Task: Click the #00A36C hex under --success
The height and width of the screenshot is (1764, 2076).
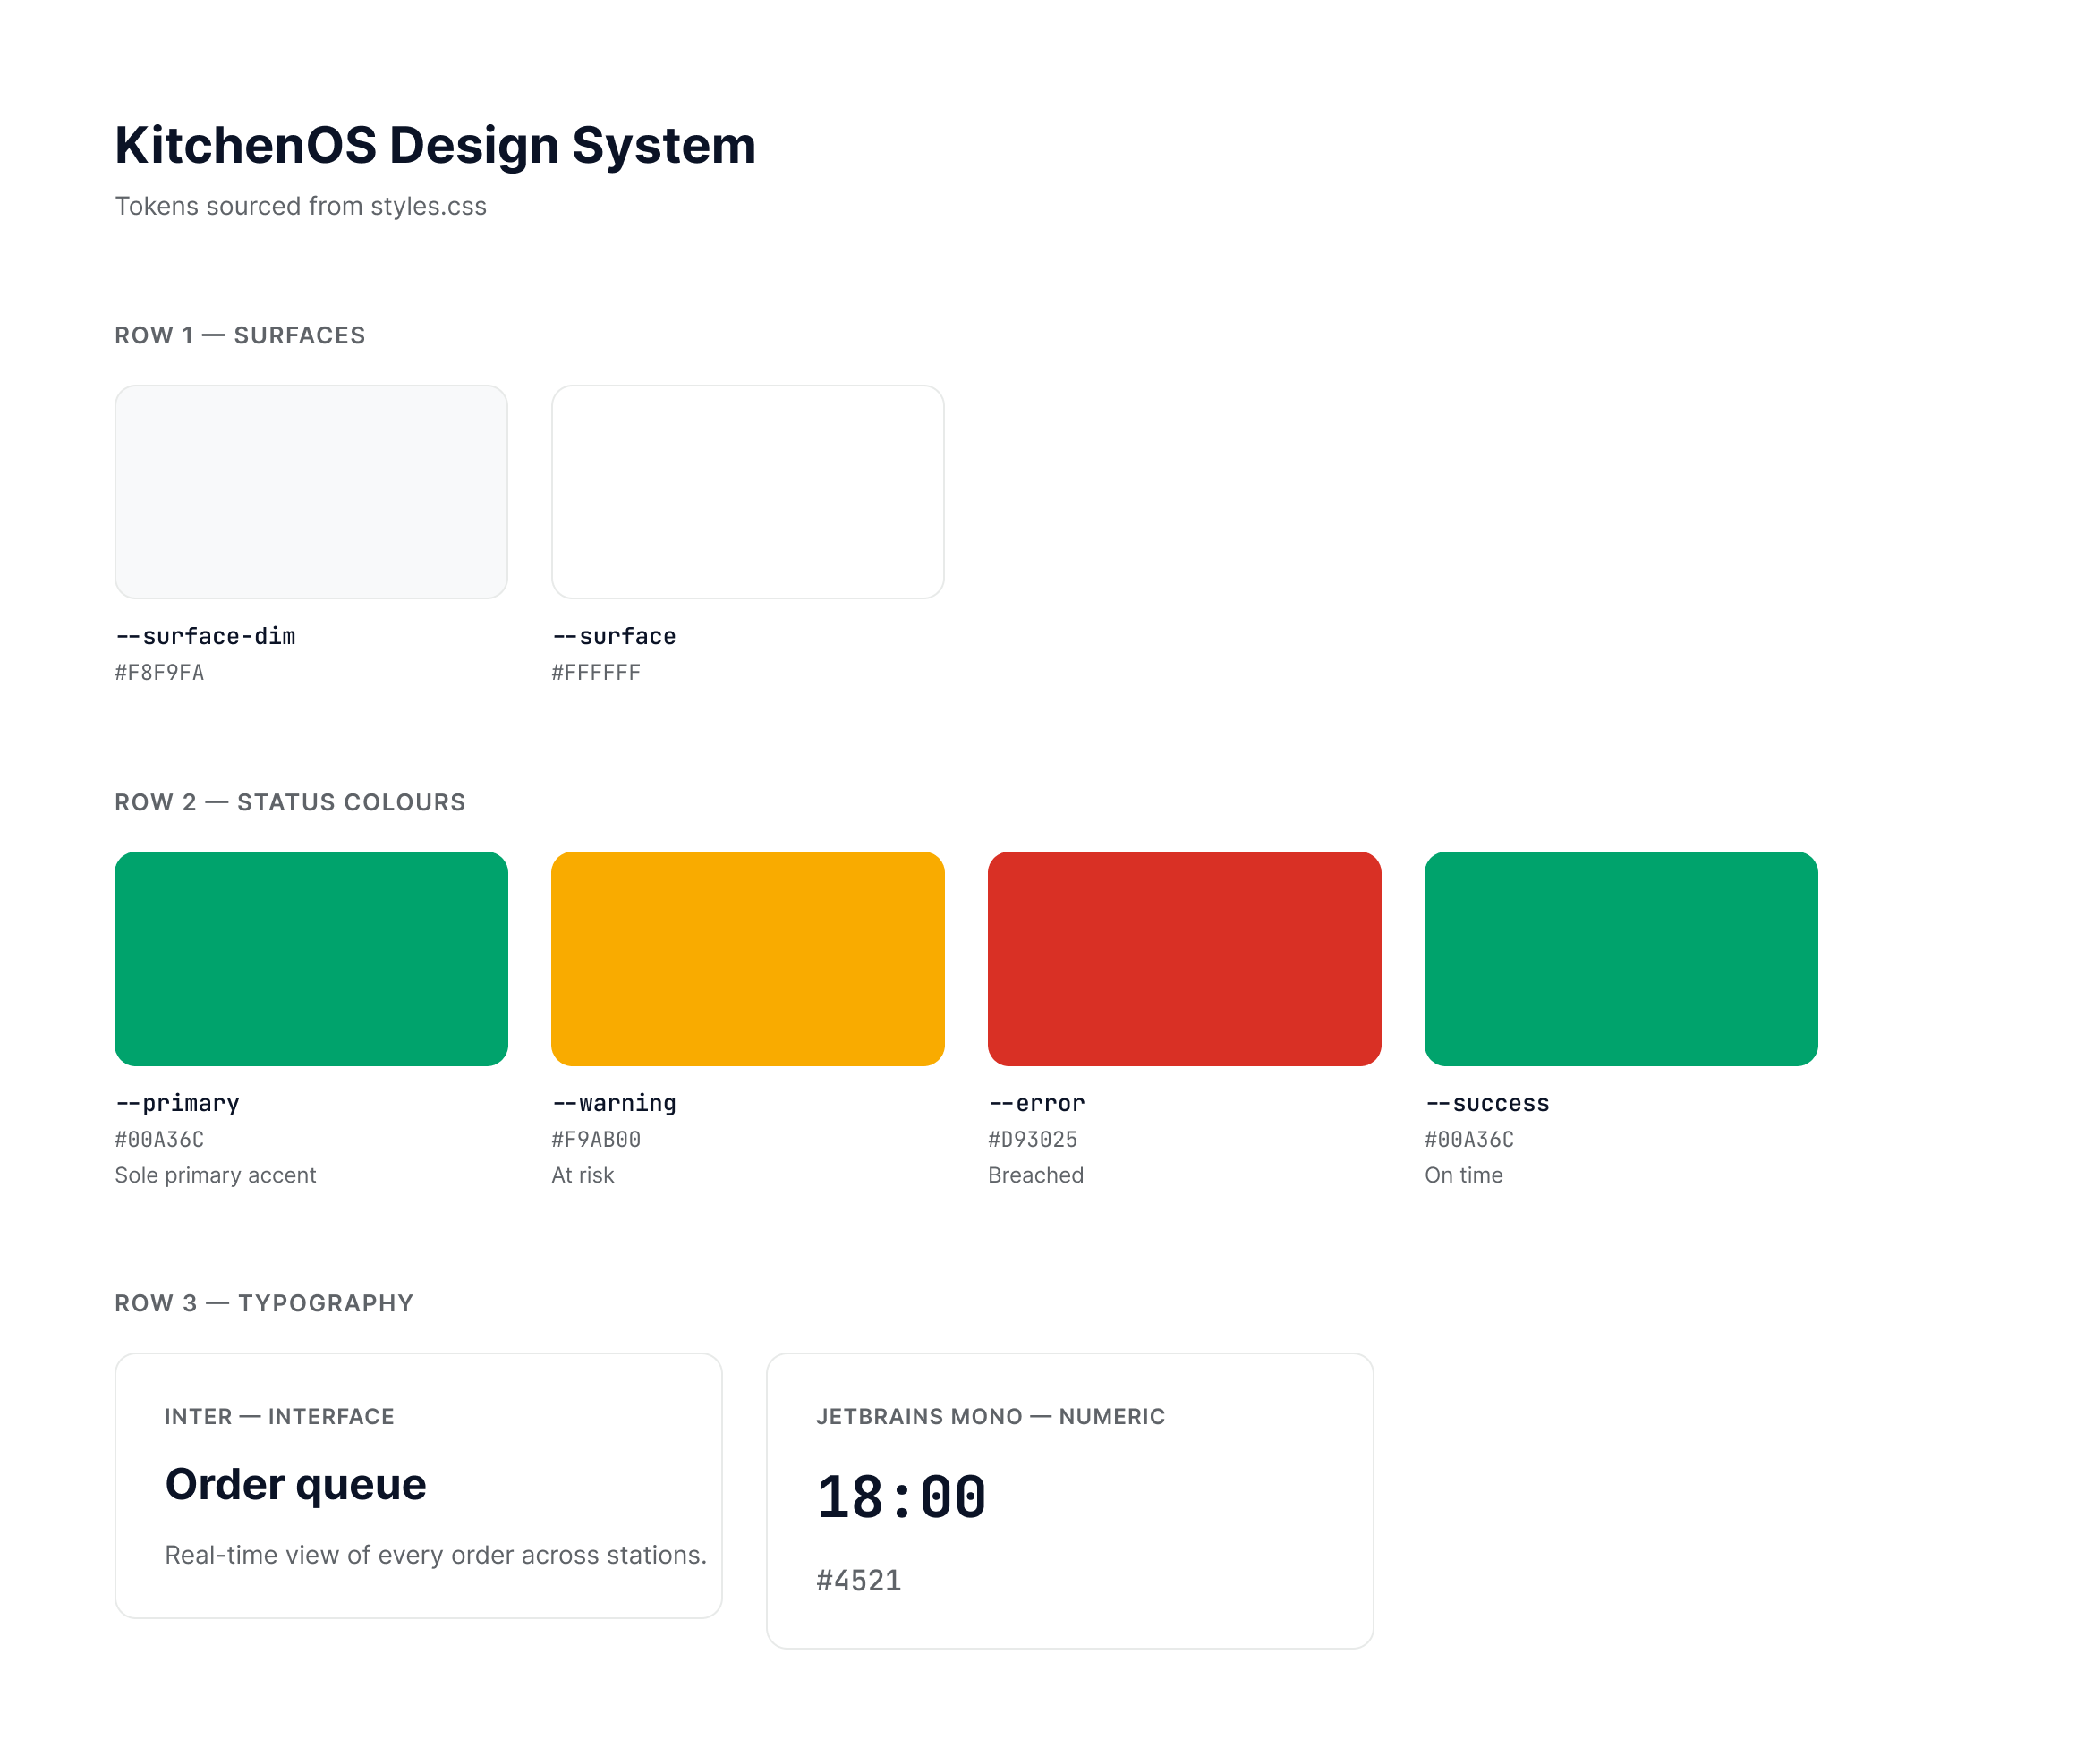Action: (1468, 1139)
